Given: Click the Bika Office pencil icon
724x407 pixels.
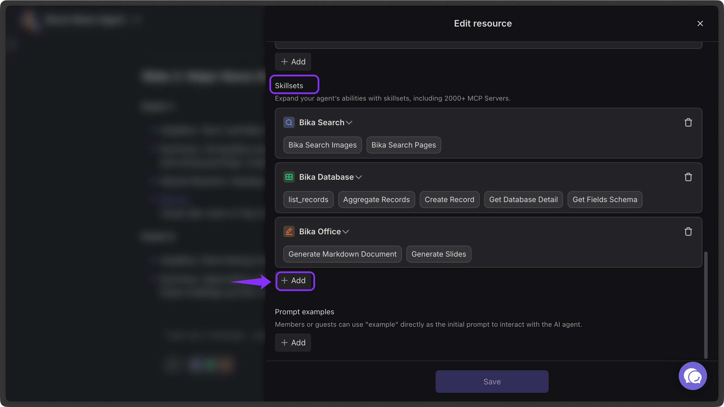Looking at the screenshot, I should tap(289, 231).
